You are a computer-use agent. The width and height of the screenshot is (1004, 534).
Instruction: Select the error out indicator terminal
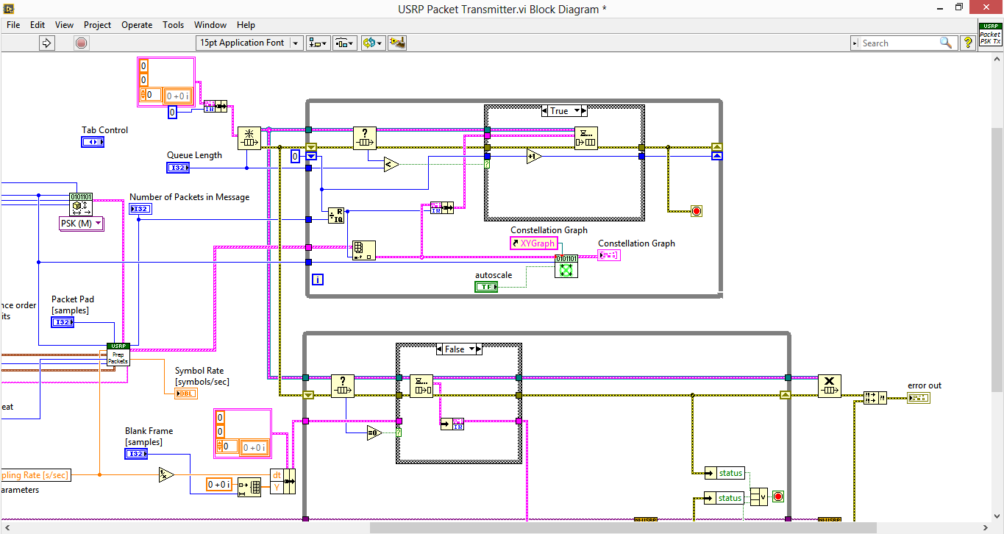pos(919,398)
